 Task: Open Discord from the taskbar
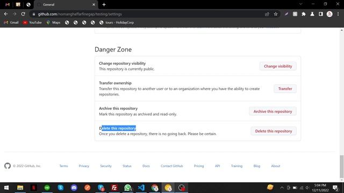[x=74, y=188]
